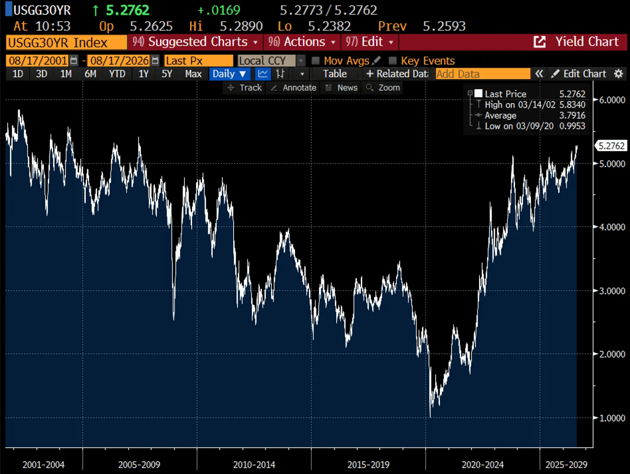Viewport: 630px width, 474px height.
Task: Collapse the legend box expander
Action: (x=470, y=93)
